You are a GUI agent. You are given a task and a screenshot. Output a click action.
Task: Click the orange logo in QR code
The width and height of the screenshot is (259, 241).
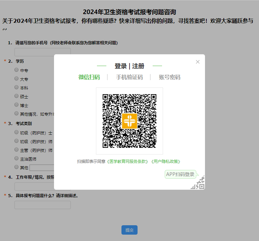coord(129,121)
